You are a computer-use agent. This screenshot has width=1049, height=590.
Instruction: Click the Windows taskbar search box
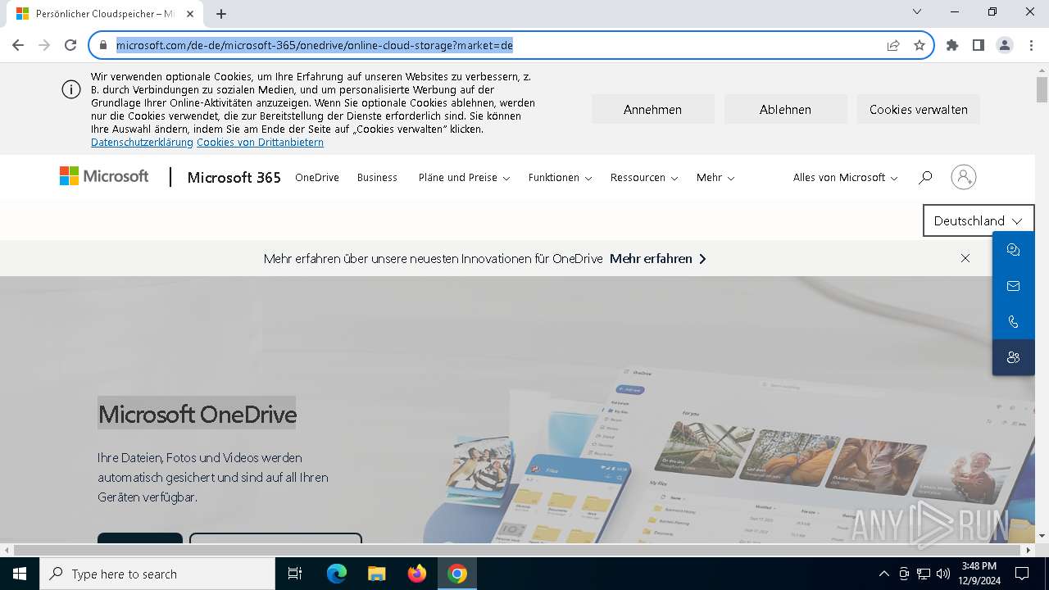[x=157, y=574]
